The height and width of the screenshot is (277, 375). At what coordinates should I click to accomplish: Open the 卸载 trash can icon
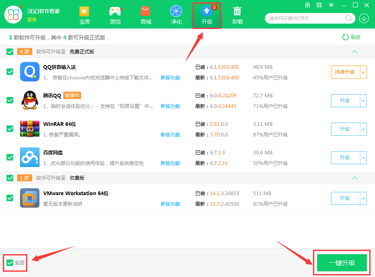point(237,12)
